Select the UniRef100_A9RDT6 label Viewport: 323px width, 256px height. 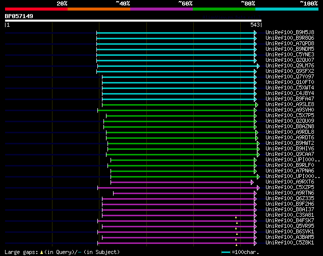pyautogui.click(x=290, y=138)
